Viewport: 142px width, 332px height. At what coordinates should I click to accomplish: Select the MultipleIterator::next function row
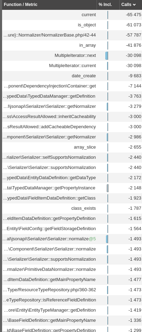click(x=72, y=56)
